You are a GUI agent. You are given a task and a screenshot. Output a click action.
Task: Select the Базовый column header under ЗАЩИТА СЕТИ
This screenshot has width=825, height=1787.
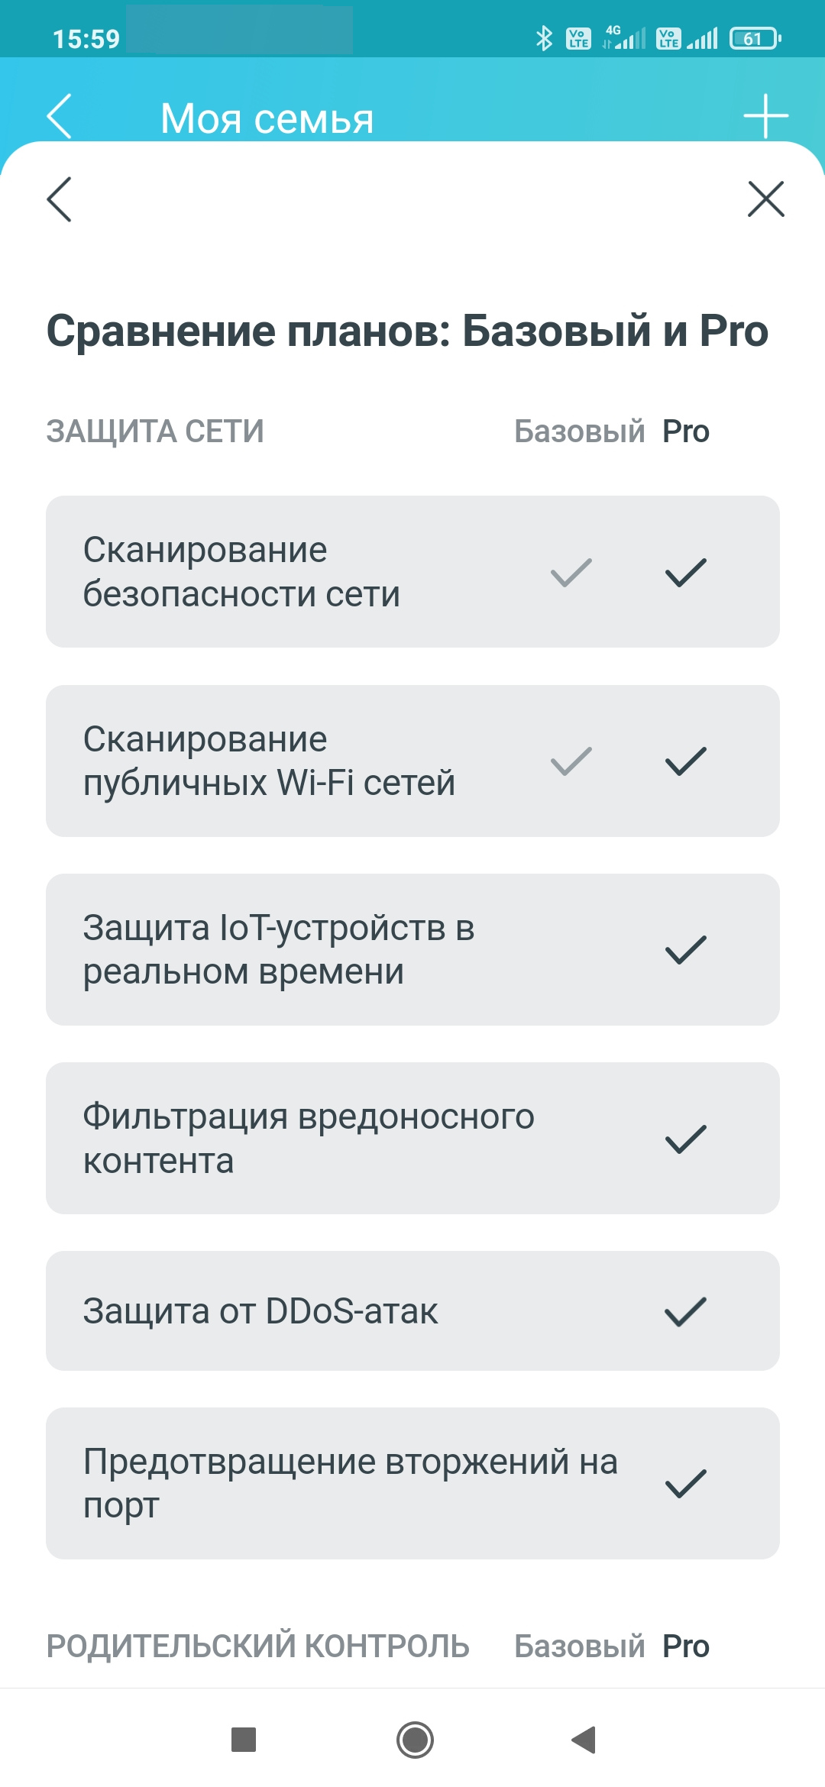point(579,431)
